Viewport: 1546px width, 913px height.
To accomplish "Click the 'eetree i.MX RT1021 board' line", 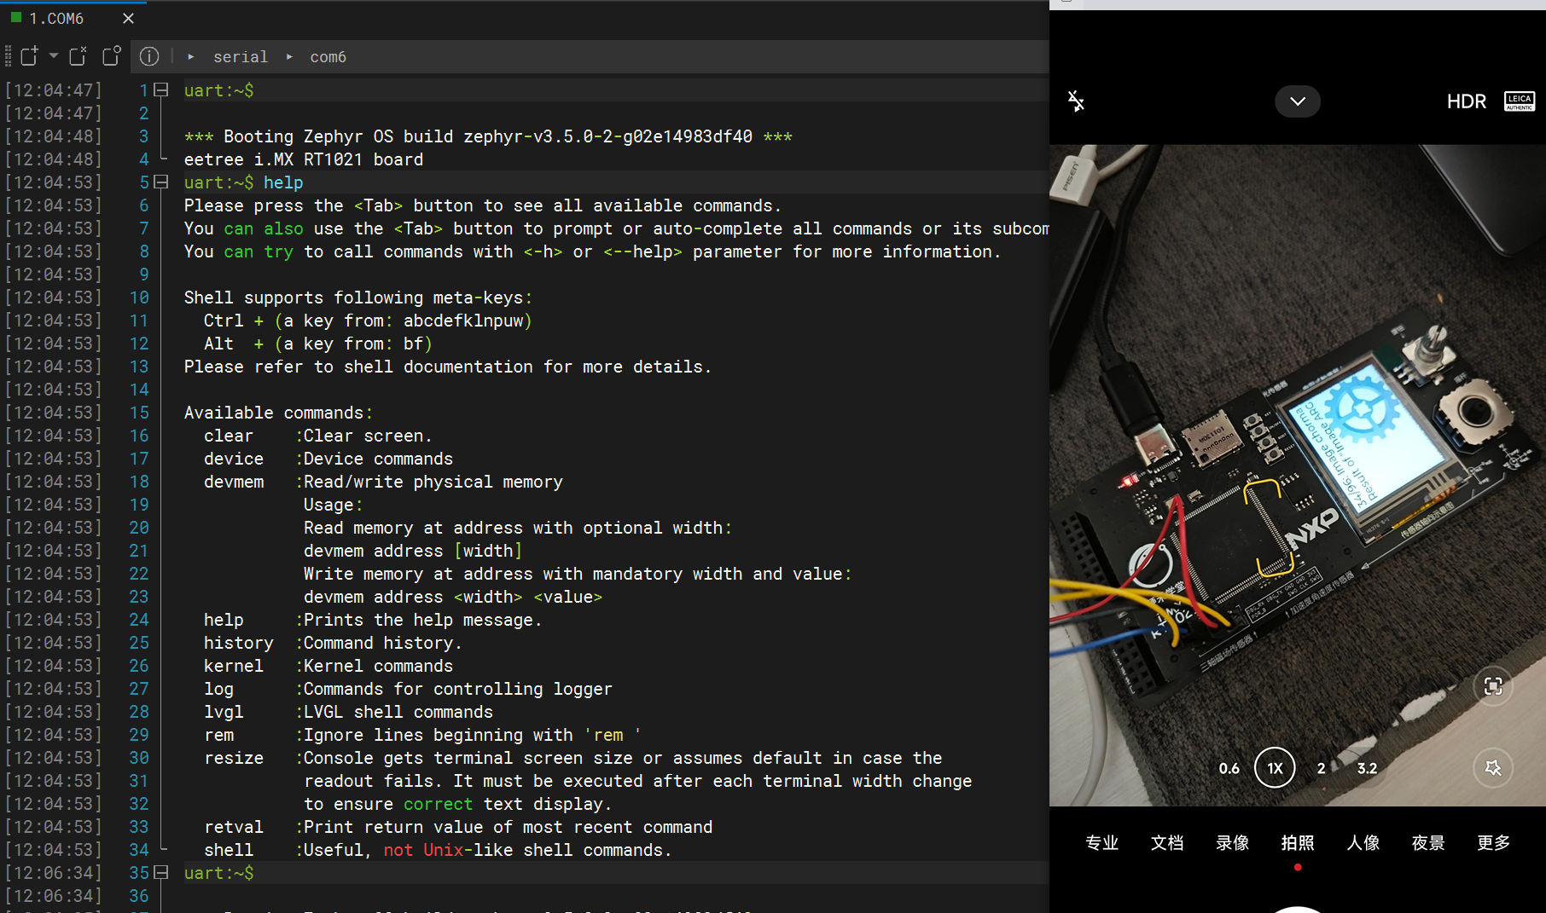I will [304, 159].
